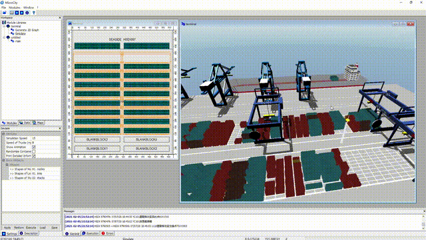Select the Shapes of No nodes row
The width and height of the screenshot is (426, 240).
pyautogui.click(x=34, y=169)
